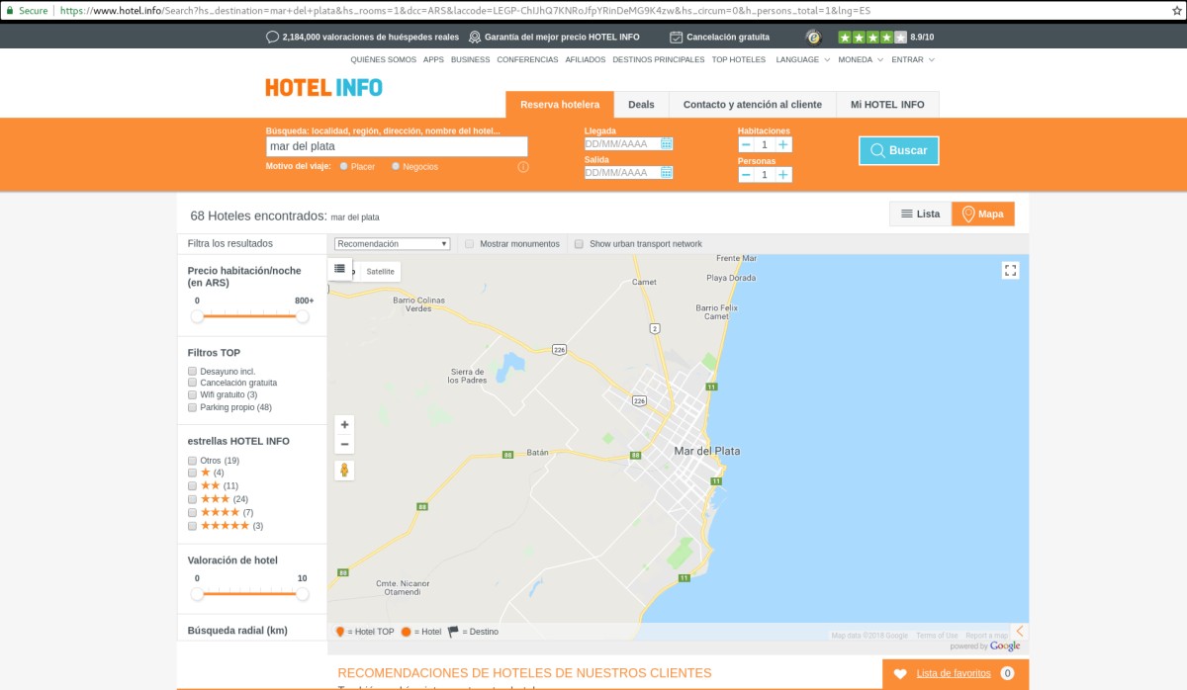This screenshot has width=1187, height=690.
Task: Open the Llegada calendar icon
Action: [668, 142]
